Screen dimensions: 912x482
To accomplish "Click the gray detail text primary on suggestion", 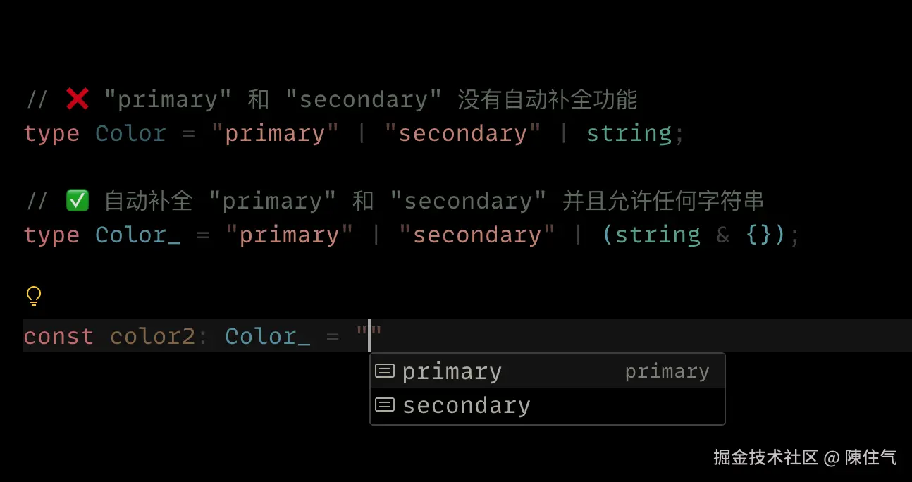I will (666, 370).
